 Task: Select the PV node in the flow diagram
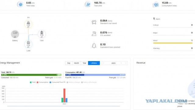pos(28,24)
